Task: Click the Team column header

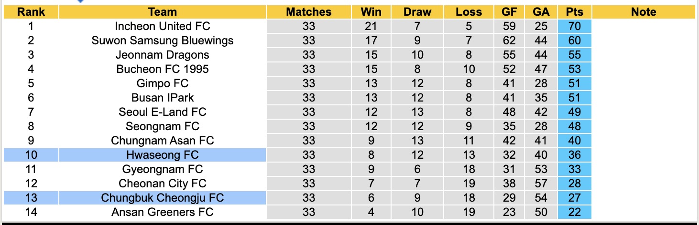Action: tap(163, 12)
